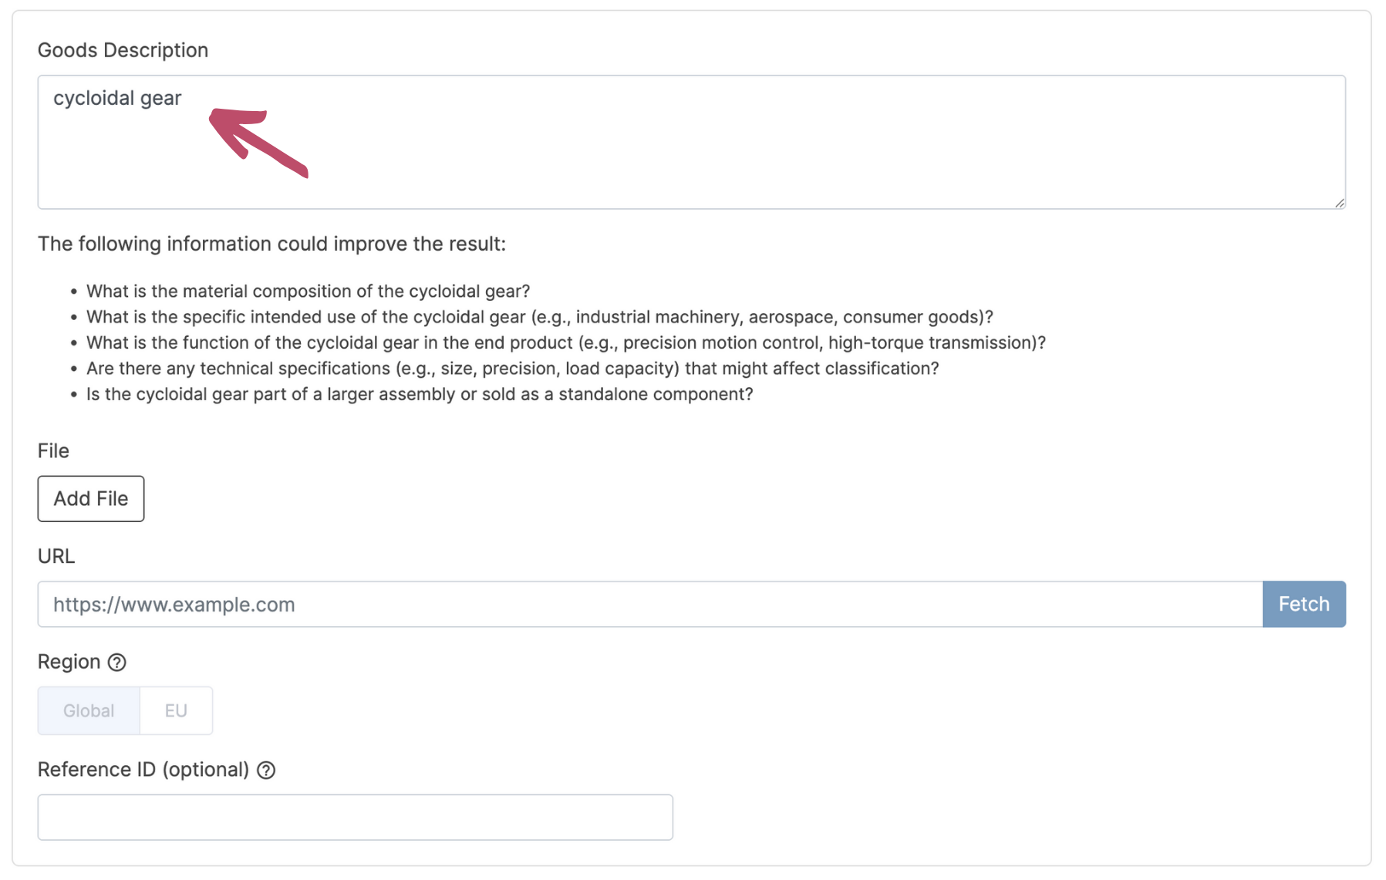Click the Region help question-mark icon

click(116, 663)
